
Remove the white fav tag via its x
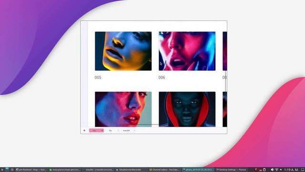coord(118,130)
